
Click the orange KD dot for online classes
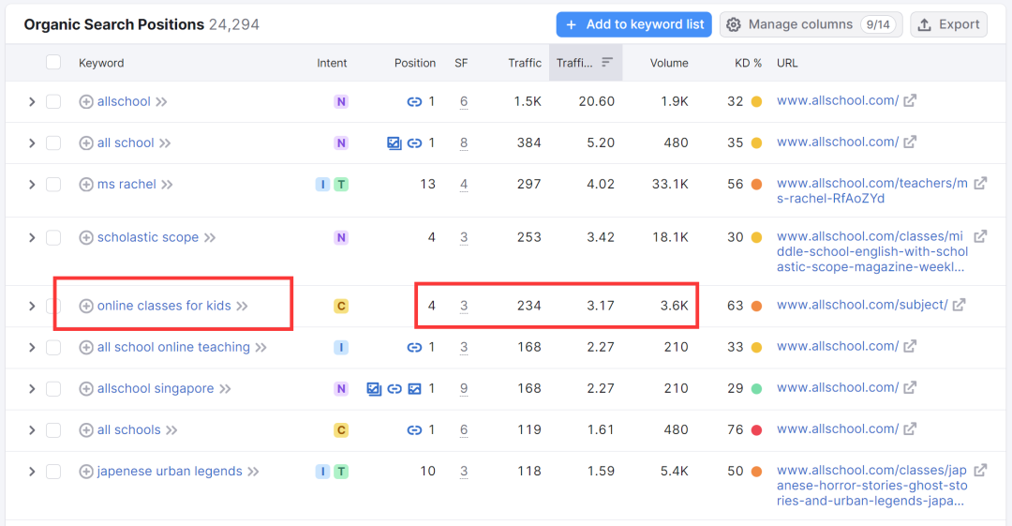(x=756, y=306)
